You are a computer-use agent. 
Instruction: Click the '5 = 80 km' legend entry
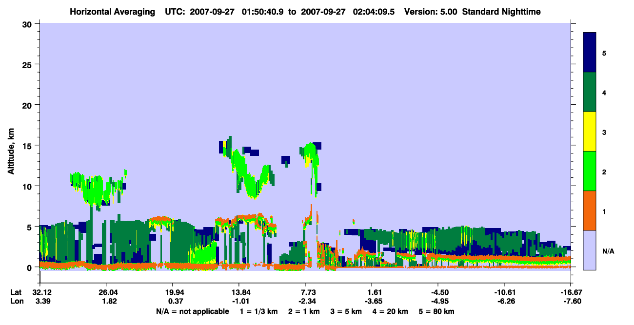(437, 311)
